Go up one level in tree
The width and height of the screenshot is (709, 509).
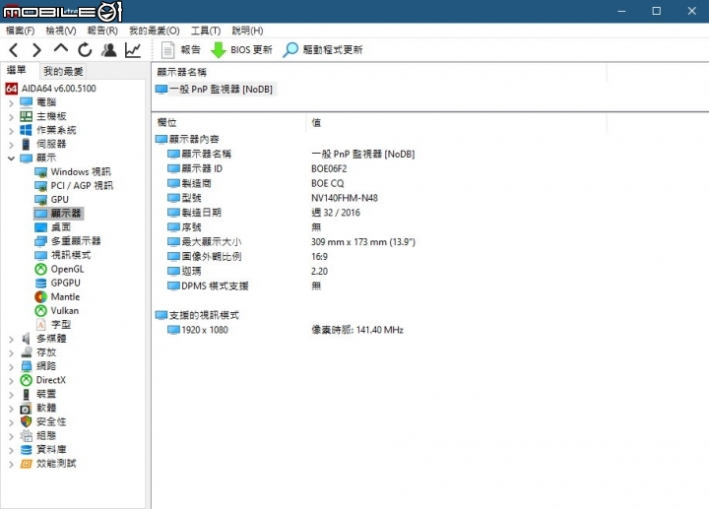click(61, 49)
